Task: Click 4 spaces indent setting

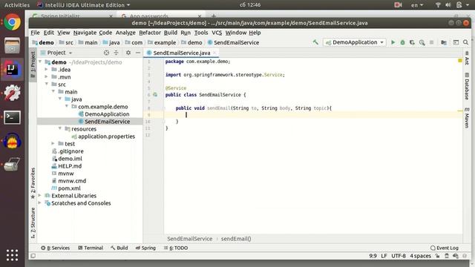Action: point(420,256)
